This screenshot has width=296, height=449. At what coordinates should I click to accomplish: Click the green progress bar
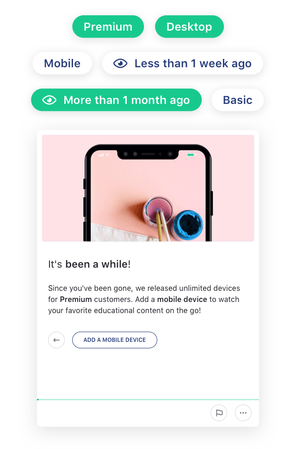coord(148,399)
